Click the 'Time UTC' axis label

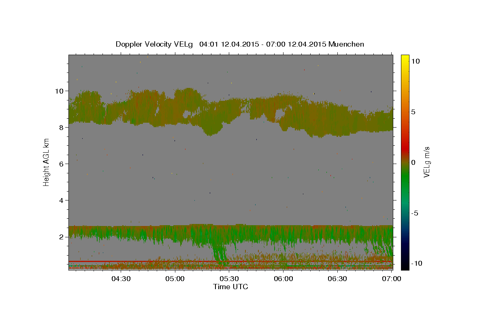tap(230, 287)
